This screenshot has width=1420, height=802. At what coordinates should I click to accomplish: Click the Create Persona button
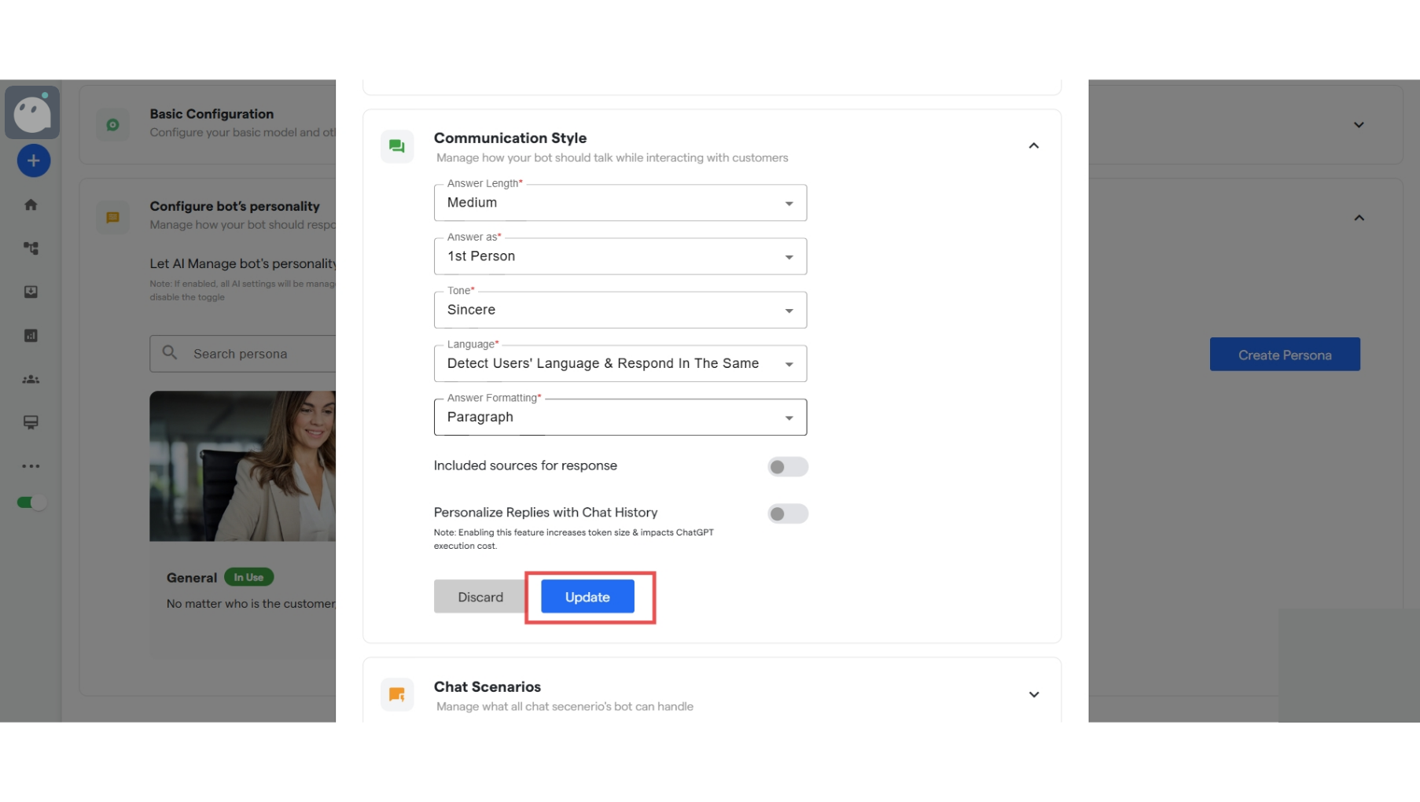coord(1285,355)
